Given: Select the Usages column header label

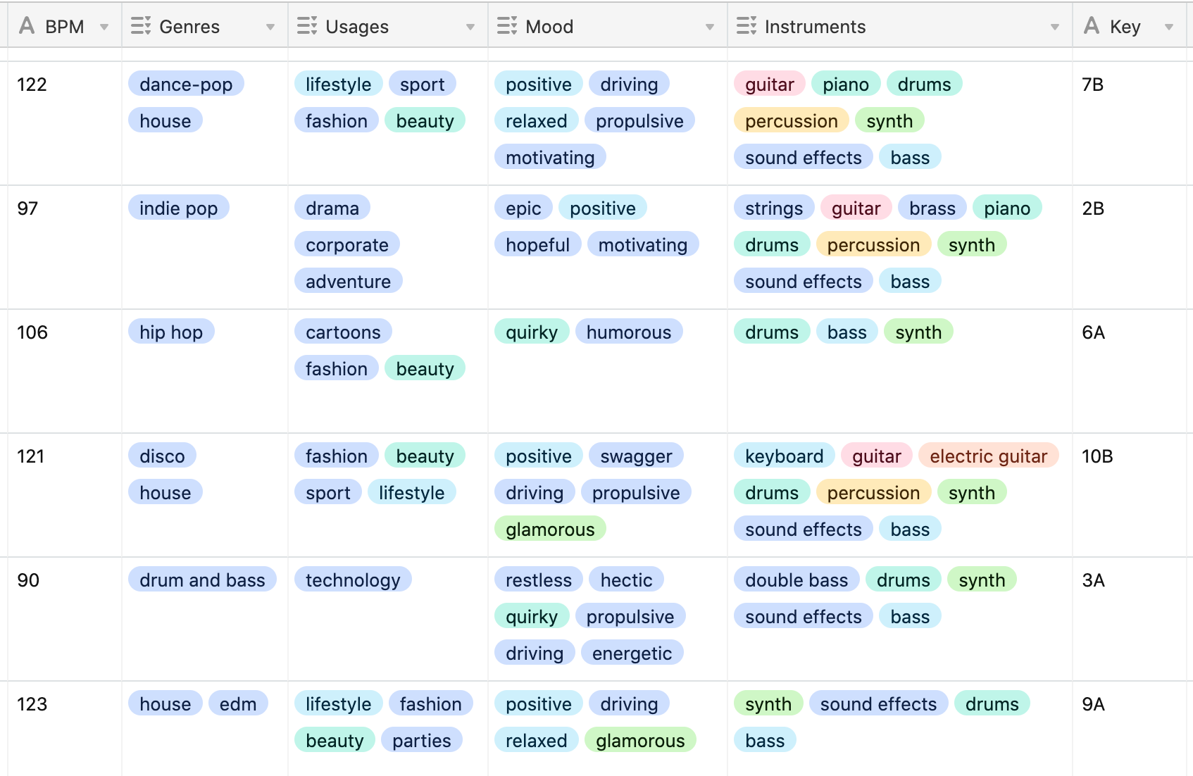Looking at the screenshot, I should [357, 27].
